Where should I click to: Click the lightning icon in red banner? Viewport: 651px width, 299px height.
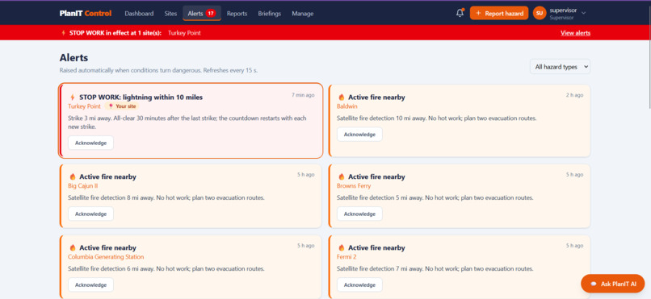[64, 33]
